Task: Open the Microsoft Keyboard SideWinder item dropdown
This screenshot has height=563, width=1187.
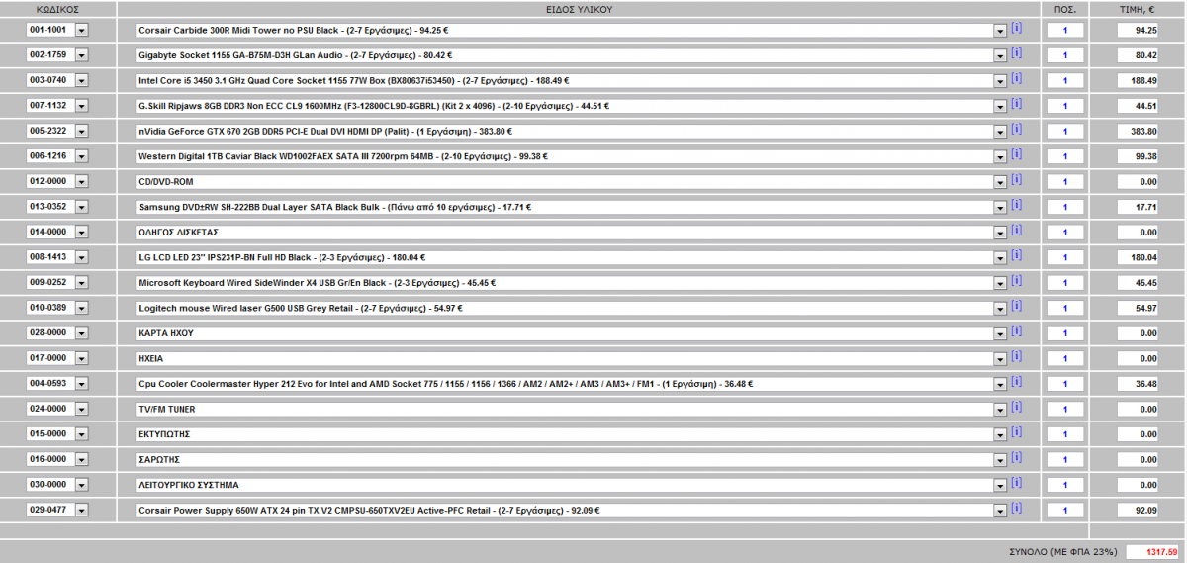Action: click(999, 283)
